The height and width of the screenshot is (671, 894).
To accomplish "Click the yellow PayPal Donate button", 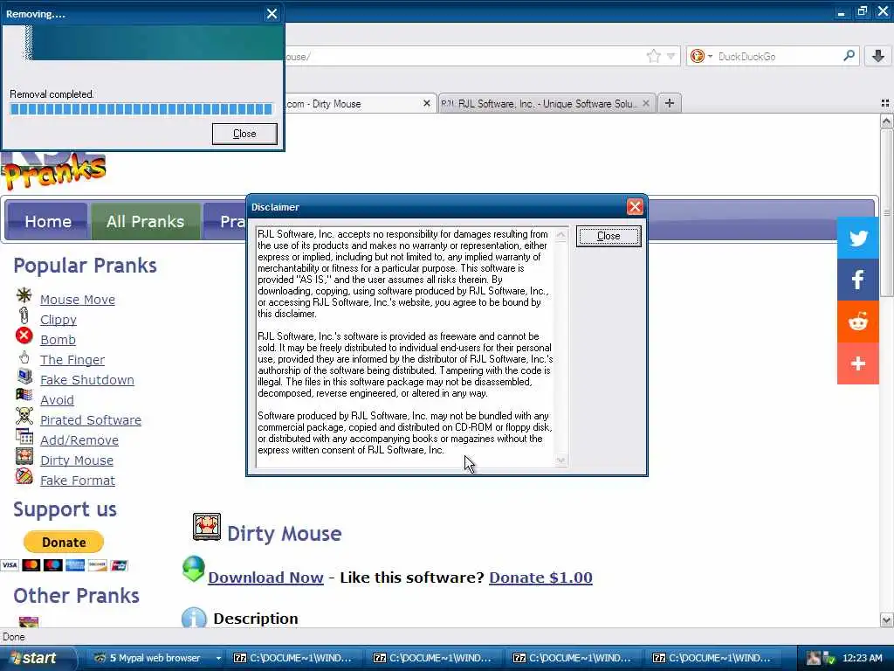I will pyautogui.click(x=64, y=542).
